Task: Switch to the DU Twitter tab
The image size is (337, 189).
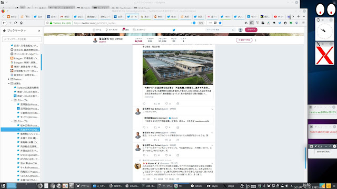Action: pos(239,16)
